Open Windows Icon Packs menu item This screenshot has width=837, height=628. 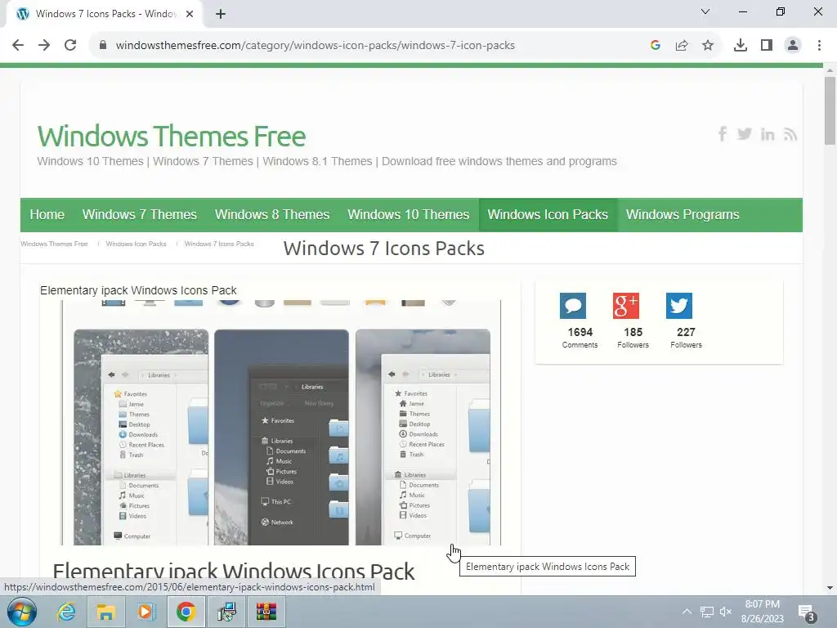[548, 215]
